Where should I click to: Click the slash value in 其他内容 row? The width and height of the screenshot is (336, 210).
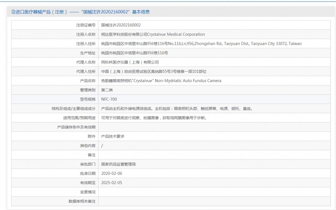pyautogui.click(x=102, y=145)
